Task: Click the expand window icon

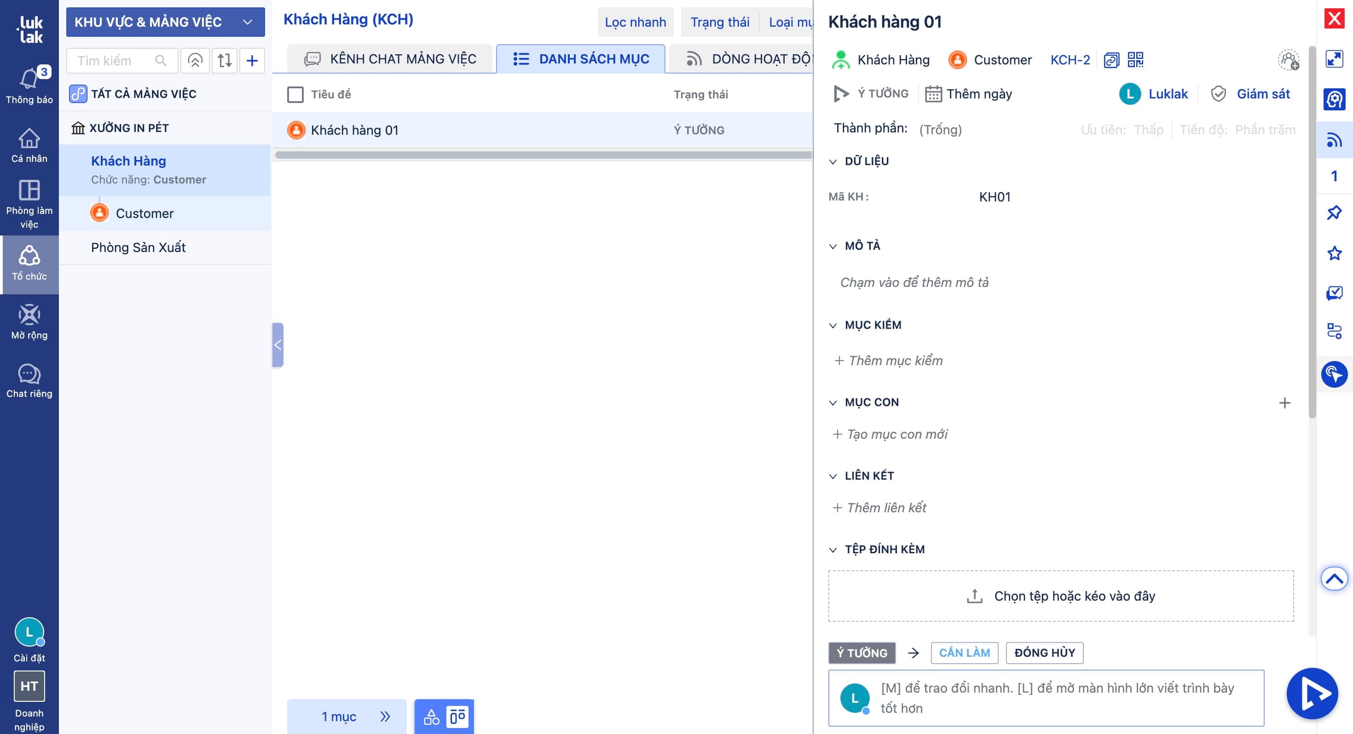Action: point(1334,59)
